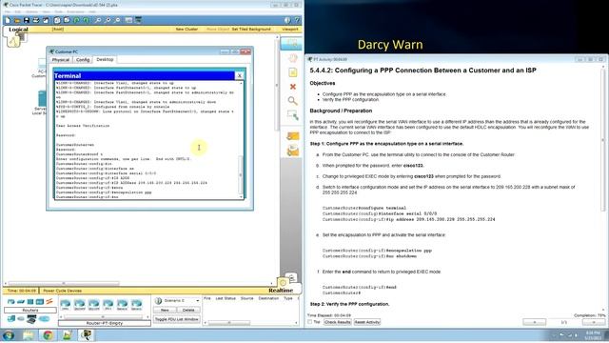The height and width of the screenshot is (343, 609).
Task: Choose the Inspect magnifier tool
Action: (x=292, y=101)
